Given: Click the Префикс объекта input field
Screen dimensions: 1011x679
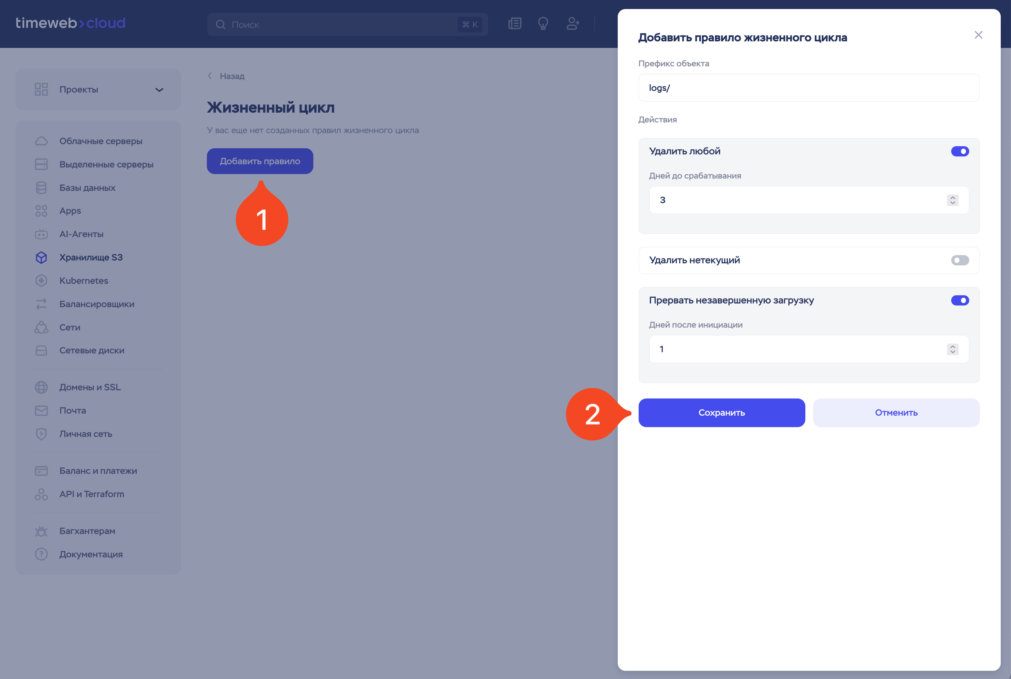Looking at the screenshot, I should [808, 88].
